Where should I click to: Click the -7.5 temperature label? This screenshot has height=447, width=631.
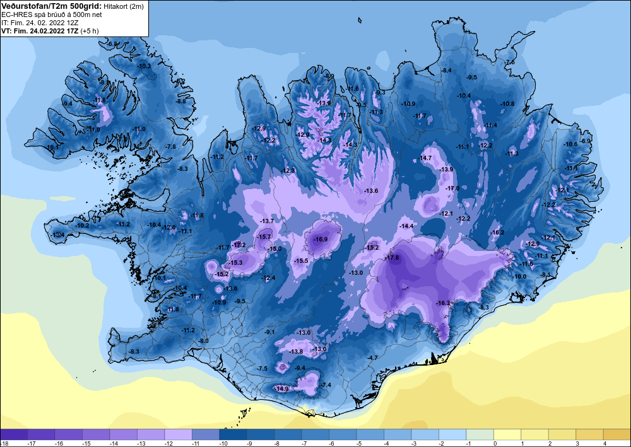[x=262, y=369]
